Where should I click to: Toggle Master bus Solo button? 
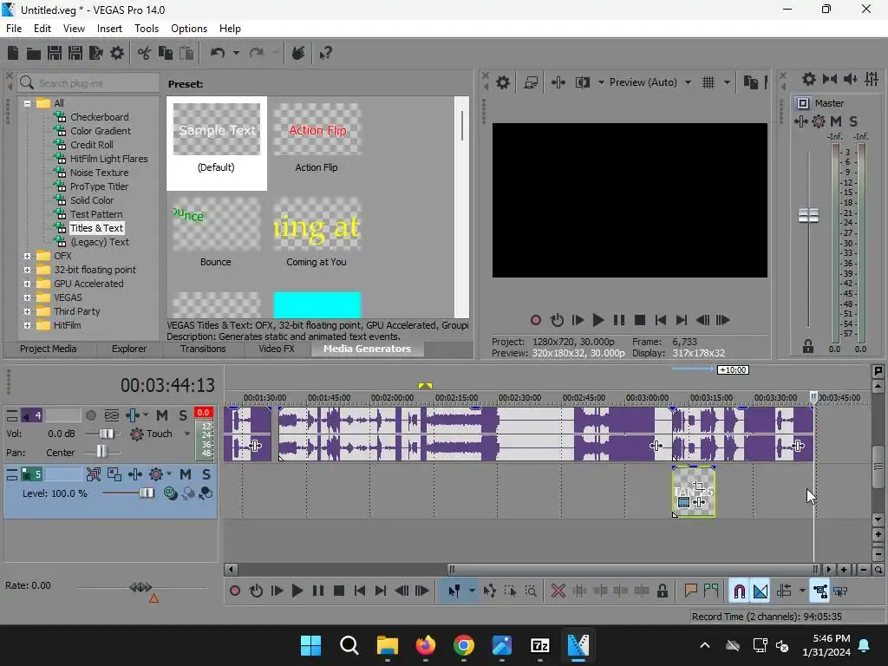click(x=853, y=121)
